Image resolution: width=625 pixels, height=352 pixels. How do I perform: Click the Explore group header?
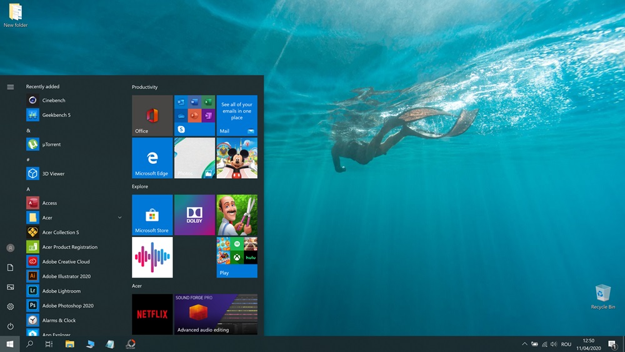point(140,186)
